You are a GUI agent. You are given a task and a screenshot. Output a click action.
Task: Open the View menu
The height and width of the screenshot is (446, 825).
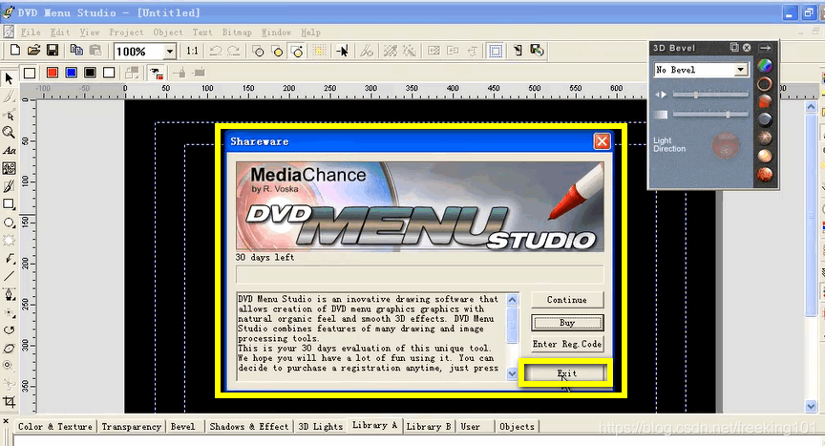point(90,32)
